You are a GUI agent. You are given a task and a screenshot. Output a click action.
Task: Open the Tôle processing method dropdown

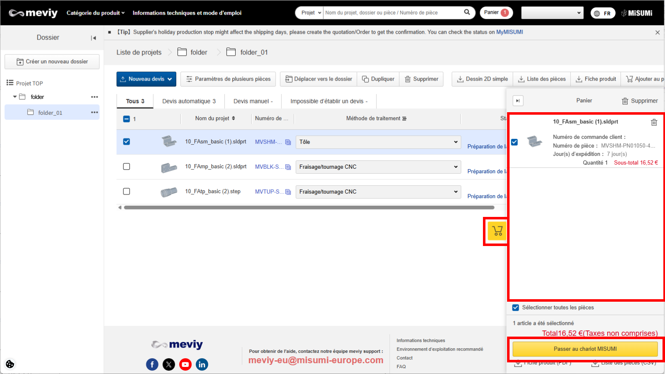pyautogui.click(x=378, y=142)
